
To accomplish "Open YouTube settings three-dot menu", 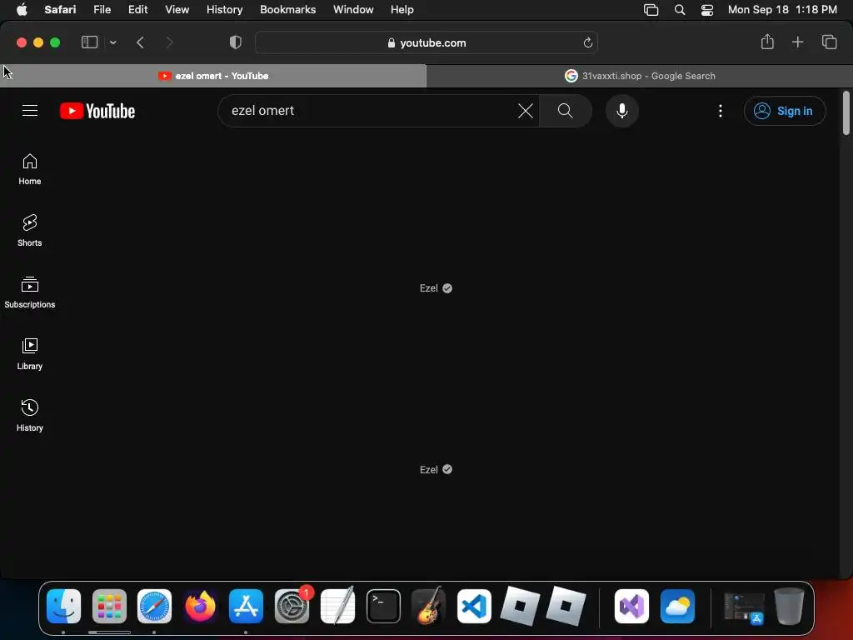I will (x=721, y=111).
